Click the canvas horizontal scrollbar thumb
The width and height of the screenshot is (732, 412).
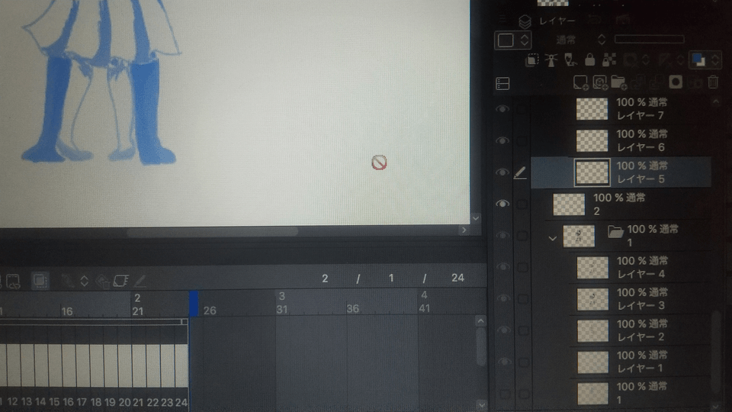[213, 231]
